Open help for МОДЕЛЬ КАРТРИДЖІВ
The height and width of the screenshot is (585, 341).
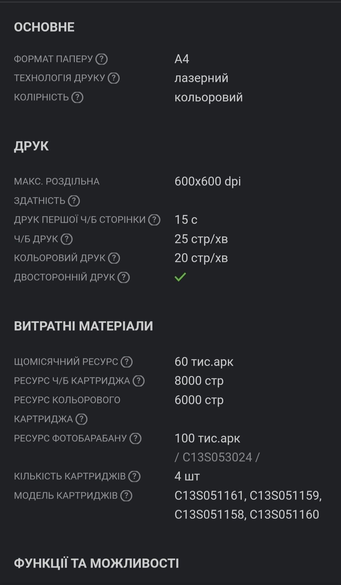pyautogui.click(x=126, y=496)
